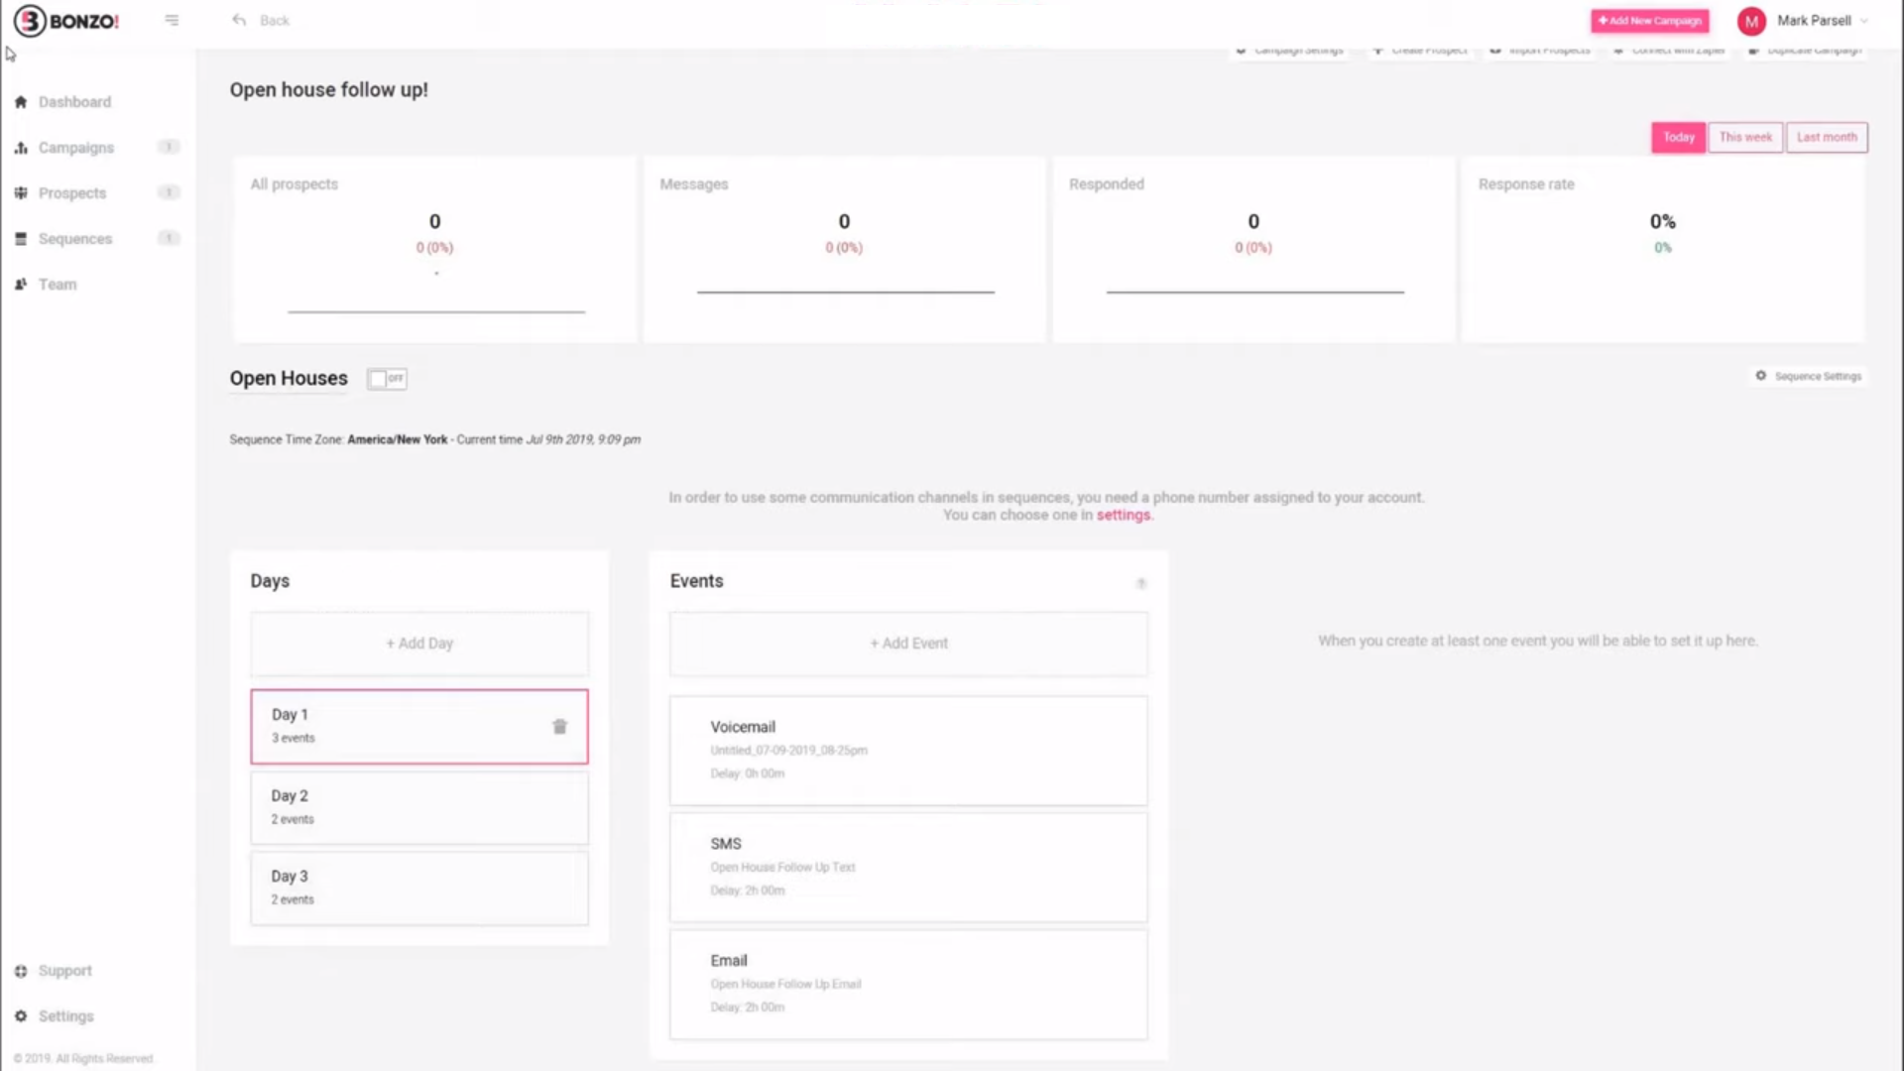Image resolution: width=1904 pixels, height=1071 pixels.
Task: Open the settings link in the phone notice
Action: pyautogui.click(x=1124, y=515)
